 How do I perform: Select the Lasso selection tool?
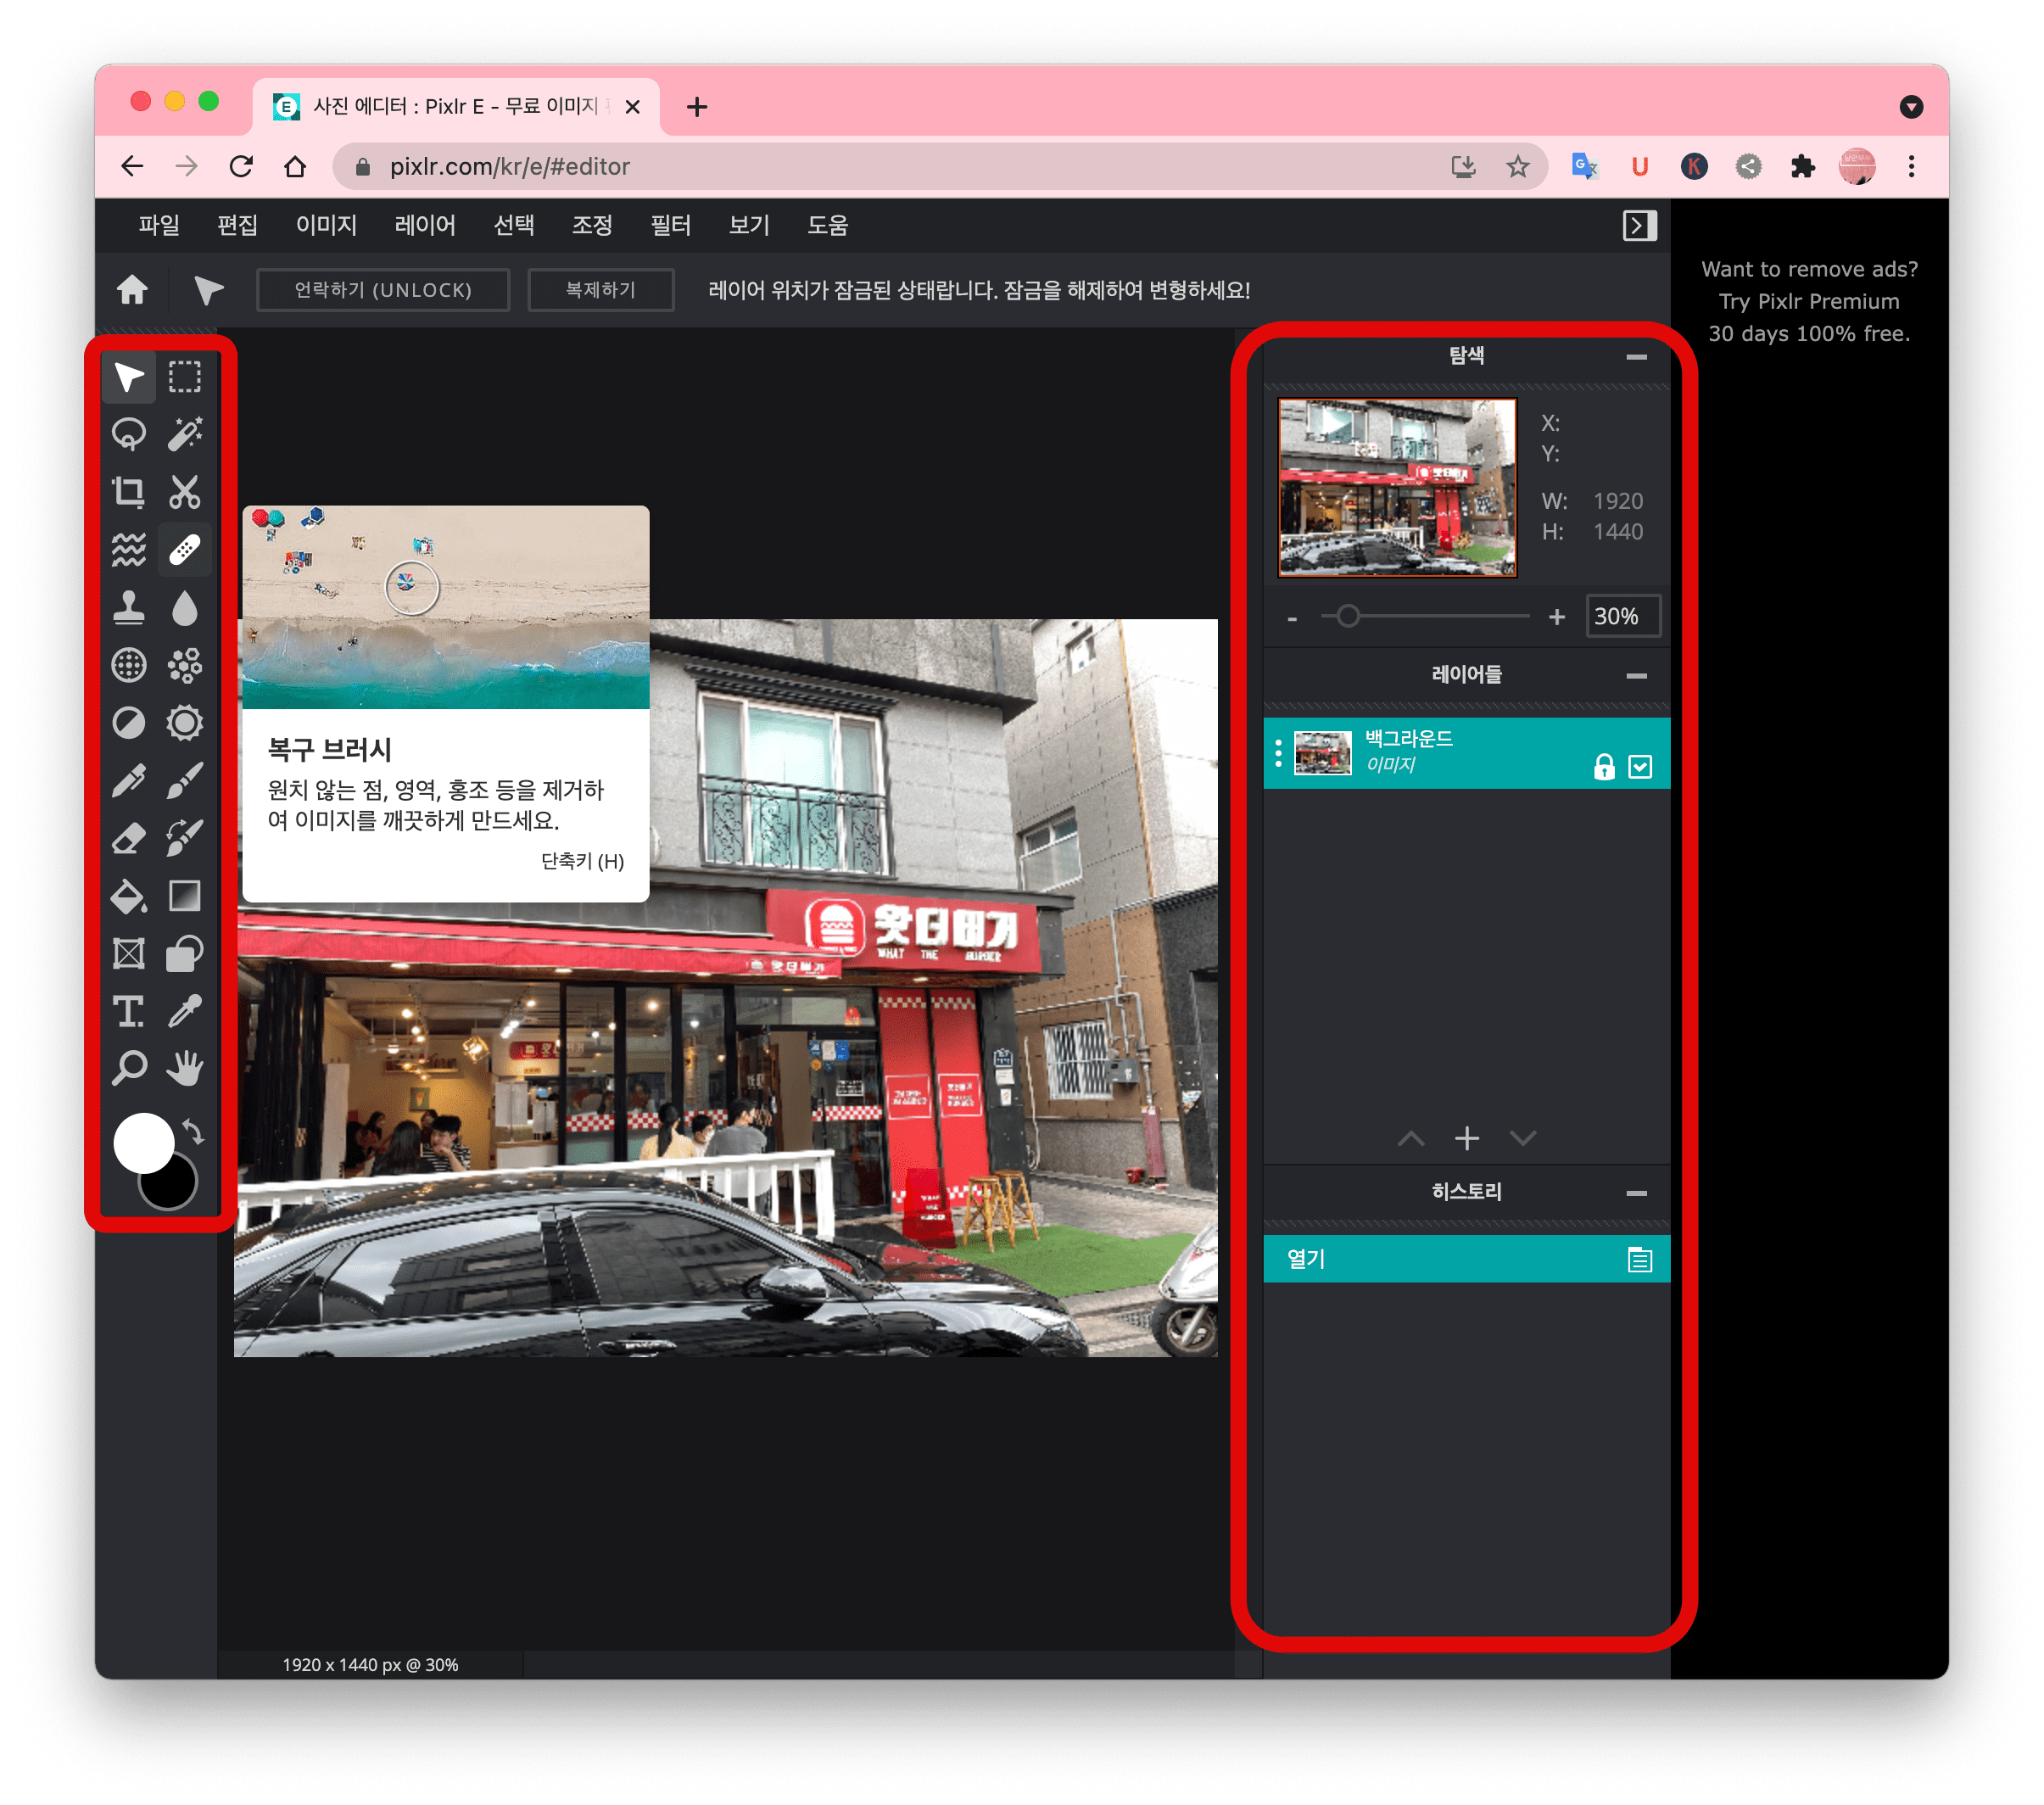click(x=129, y=434)
